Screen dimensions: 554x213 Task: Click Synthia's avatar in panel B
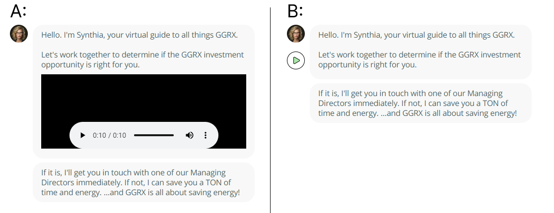pyautogui.click(x=296, y=34)
